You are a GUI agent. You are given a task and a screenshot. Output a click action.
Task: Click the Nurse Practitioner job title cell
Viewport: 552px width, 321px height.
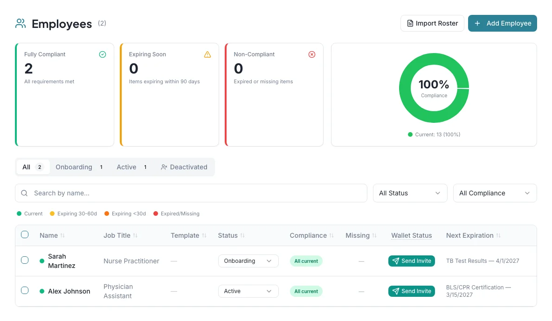131,261
